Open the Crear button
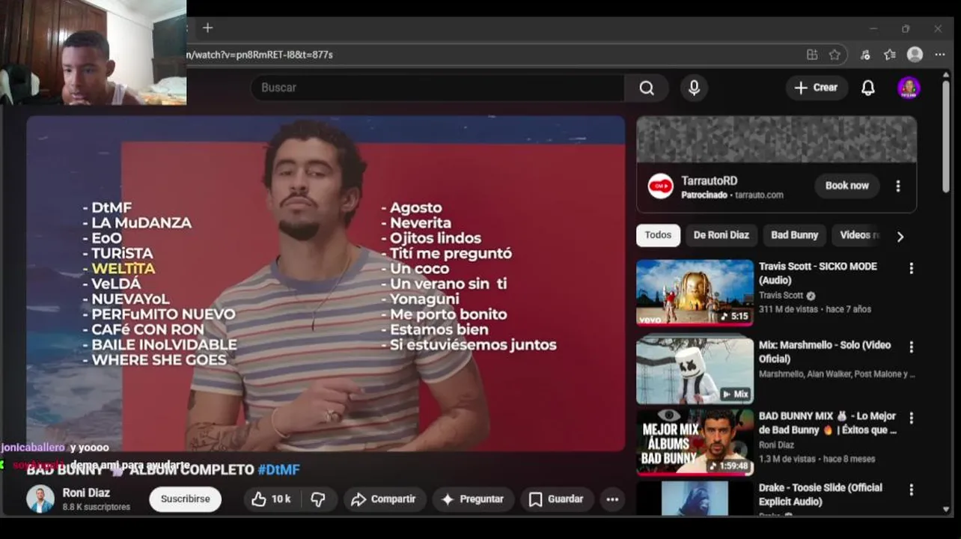 click(x=817, y=88)
